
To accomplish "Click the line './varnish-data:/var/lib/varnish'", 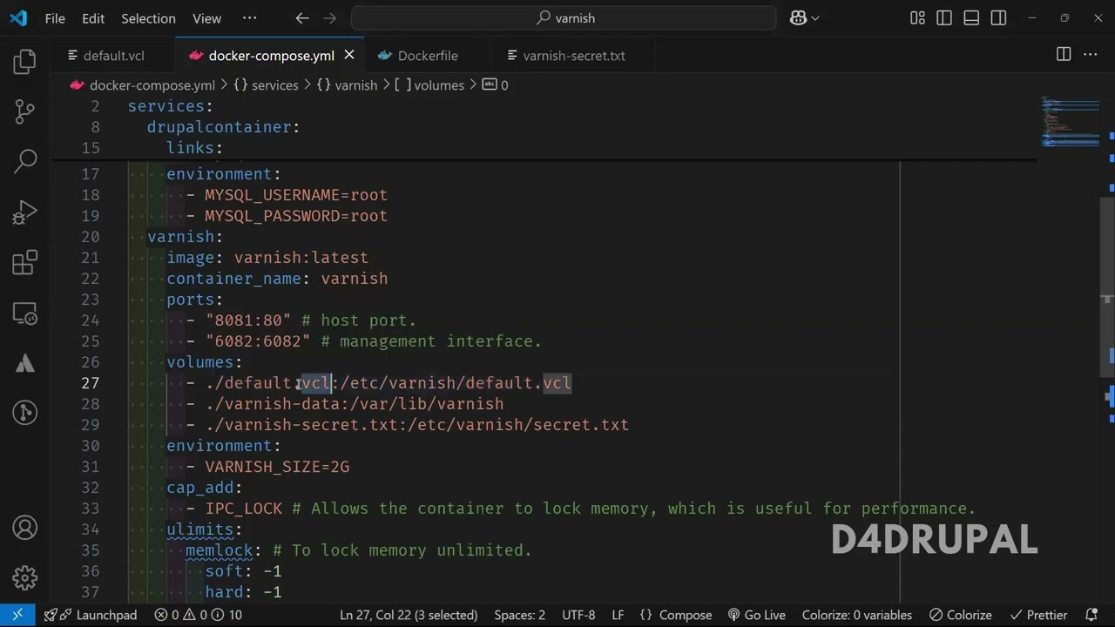I will [355, 404].
